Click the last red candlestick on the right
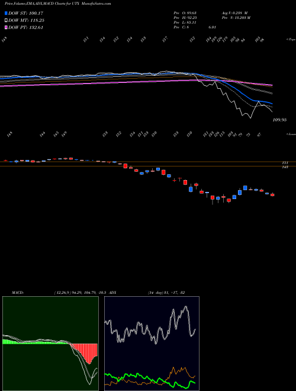Image resolution: width=296 pixels, height=391 pixels. coord(272,195)
